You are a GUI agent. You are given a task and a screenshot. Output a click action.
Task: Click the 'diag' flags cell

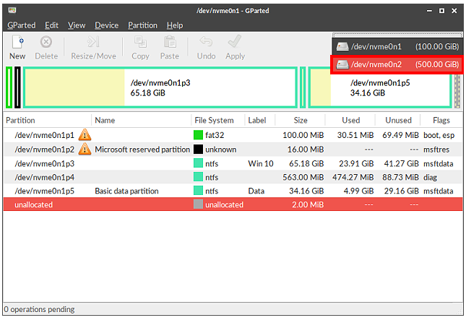(430, 178)
